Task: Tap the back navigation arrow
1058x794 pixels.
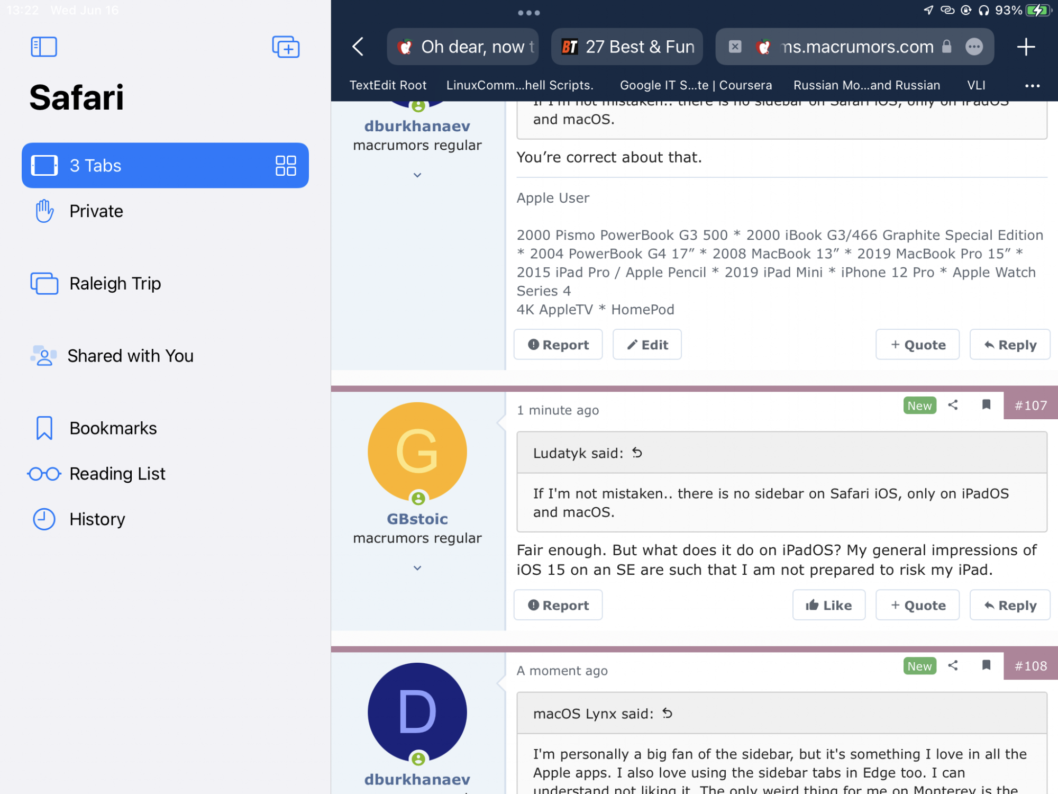Action: (359, 47)
